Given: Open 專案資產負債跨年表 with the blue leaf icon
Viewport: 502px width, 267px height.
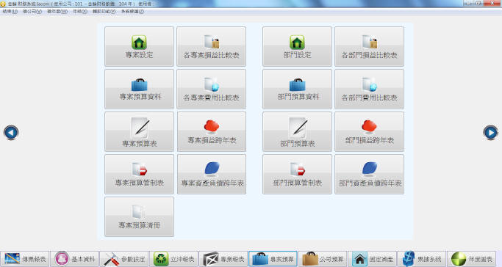Looking at the screenshot, I should click(211, 174).
